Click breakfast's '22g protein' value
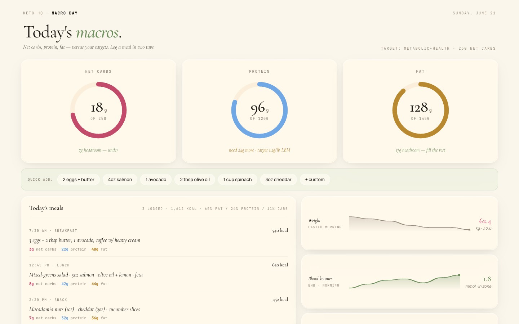The image size is (519, 324). (74, 249)
